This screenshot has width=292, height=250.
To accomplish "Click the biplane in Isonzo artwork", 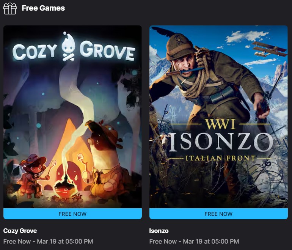I will click(269, 49).
